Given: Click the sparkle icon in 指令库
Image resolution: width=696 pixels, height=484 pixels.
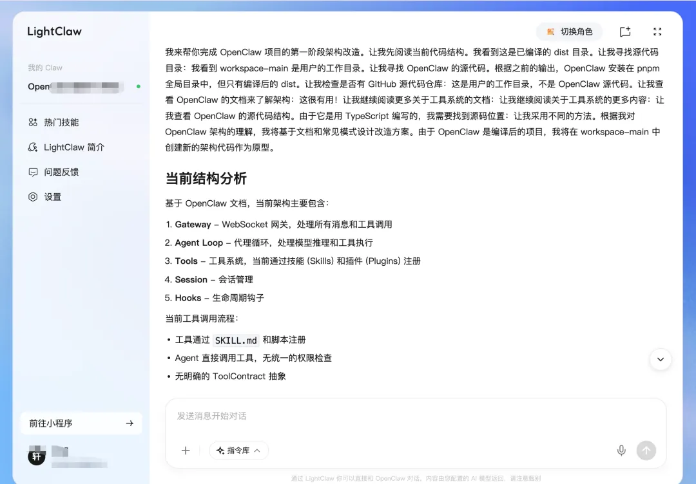Looking at the screenshot, I should [220, 451].
